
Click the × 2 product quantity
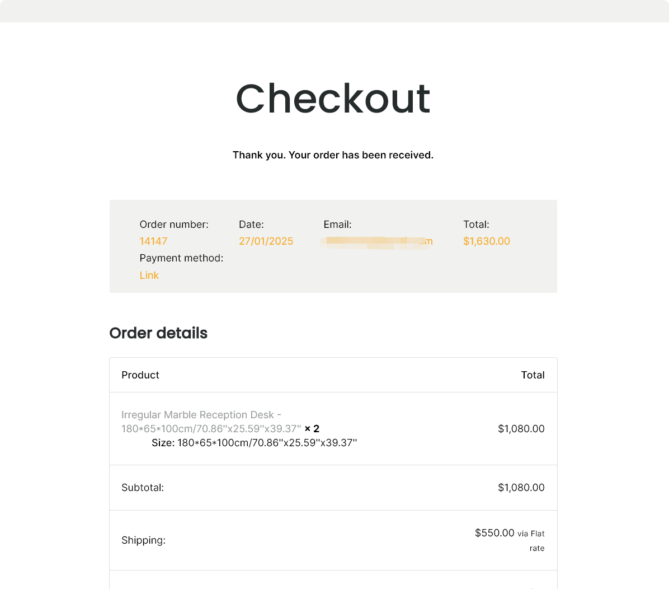312,429
